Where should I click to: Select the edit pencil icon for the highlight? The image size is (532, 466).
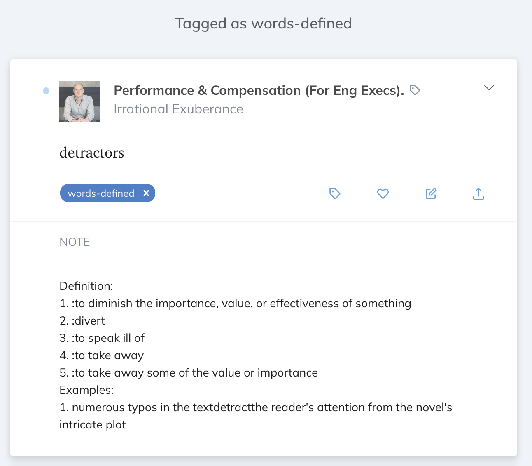tap(431, 193)
